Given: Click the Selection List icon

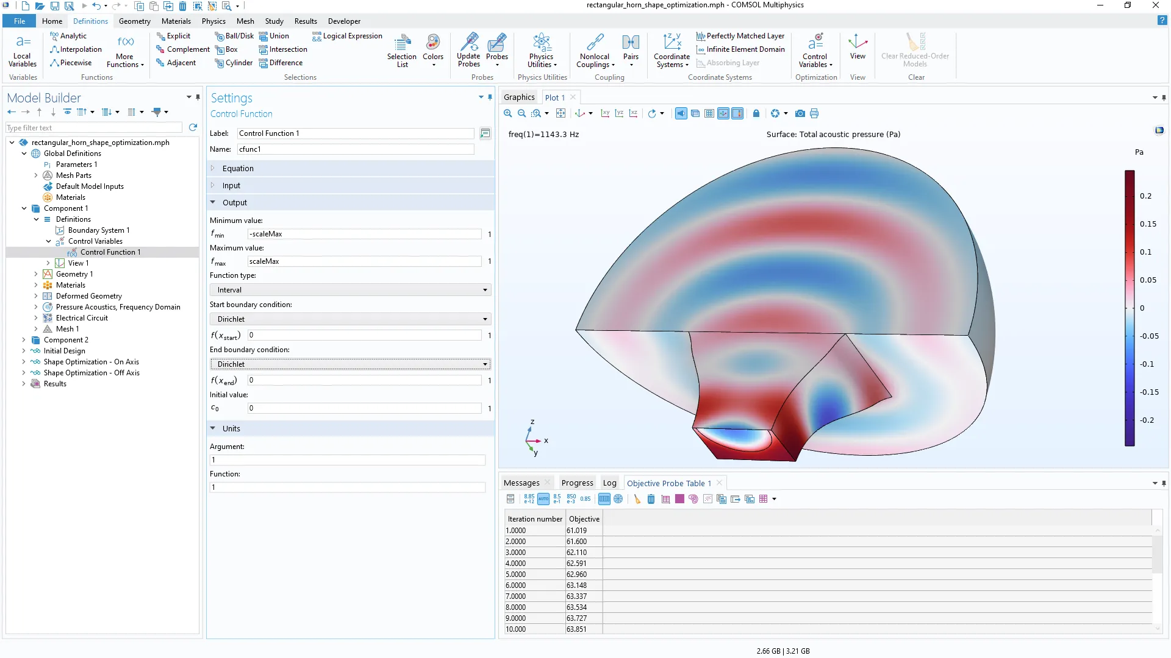Looking at the screenshot, I should click(x=402, y=50).
